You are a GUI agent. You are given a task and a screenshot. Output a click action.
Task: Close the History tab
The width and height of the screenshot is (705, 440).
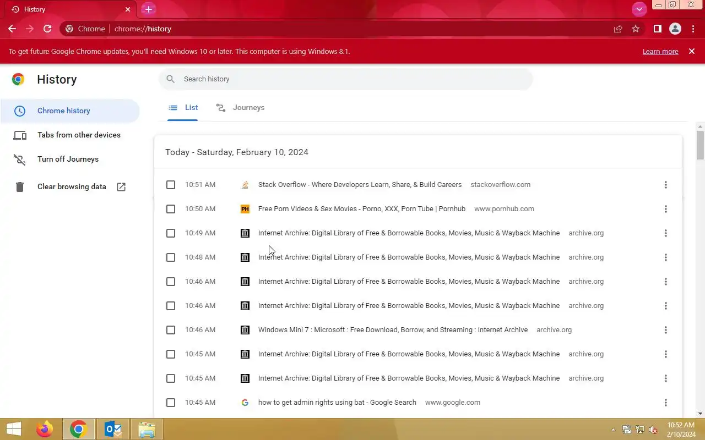pos(128,9)
